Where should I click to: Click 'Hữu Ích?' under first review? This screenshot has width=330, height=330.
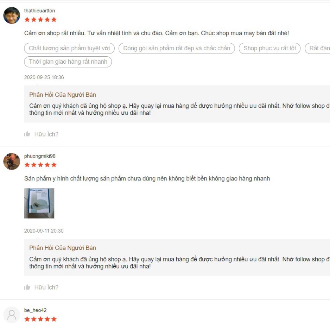(46, 134)
